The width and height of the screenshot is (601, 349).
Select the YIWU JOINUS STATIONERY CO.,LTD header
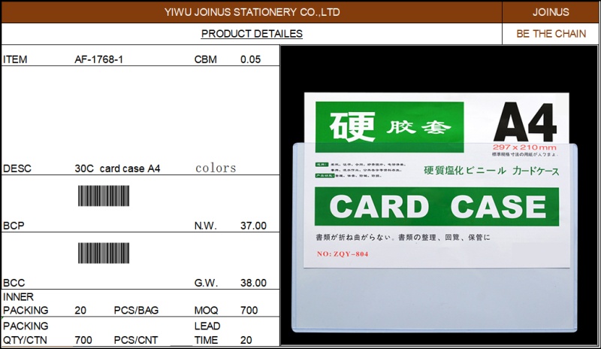[x=252, y=12]
